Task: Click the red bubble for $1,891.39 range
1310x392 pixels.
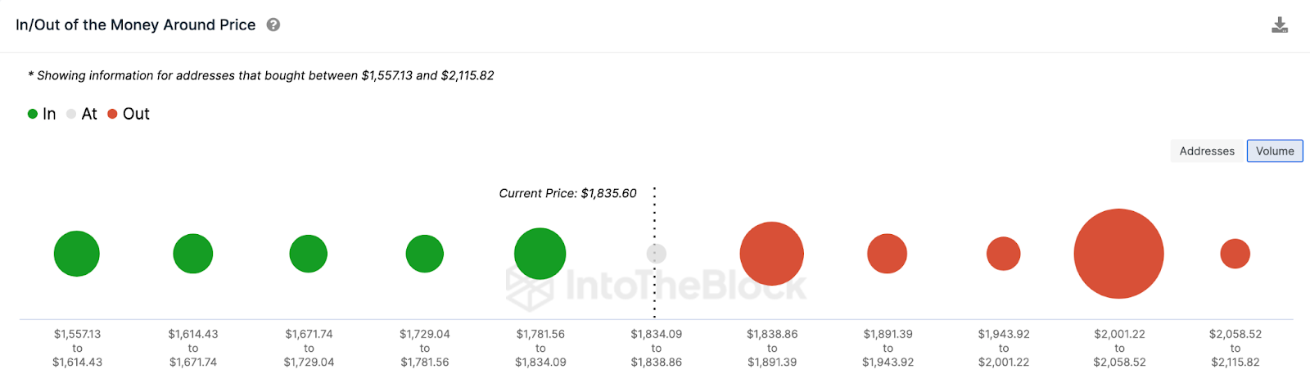Action: tap(888, 254)
